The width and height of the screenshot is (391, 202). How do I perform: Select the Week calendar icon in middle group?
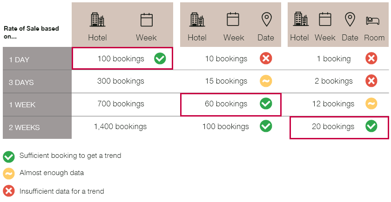(233, 19)
